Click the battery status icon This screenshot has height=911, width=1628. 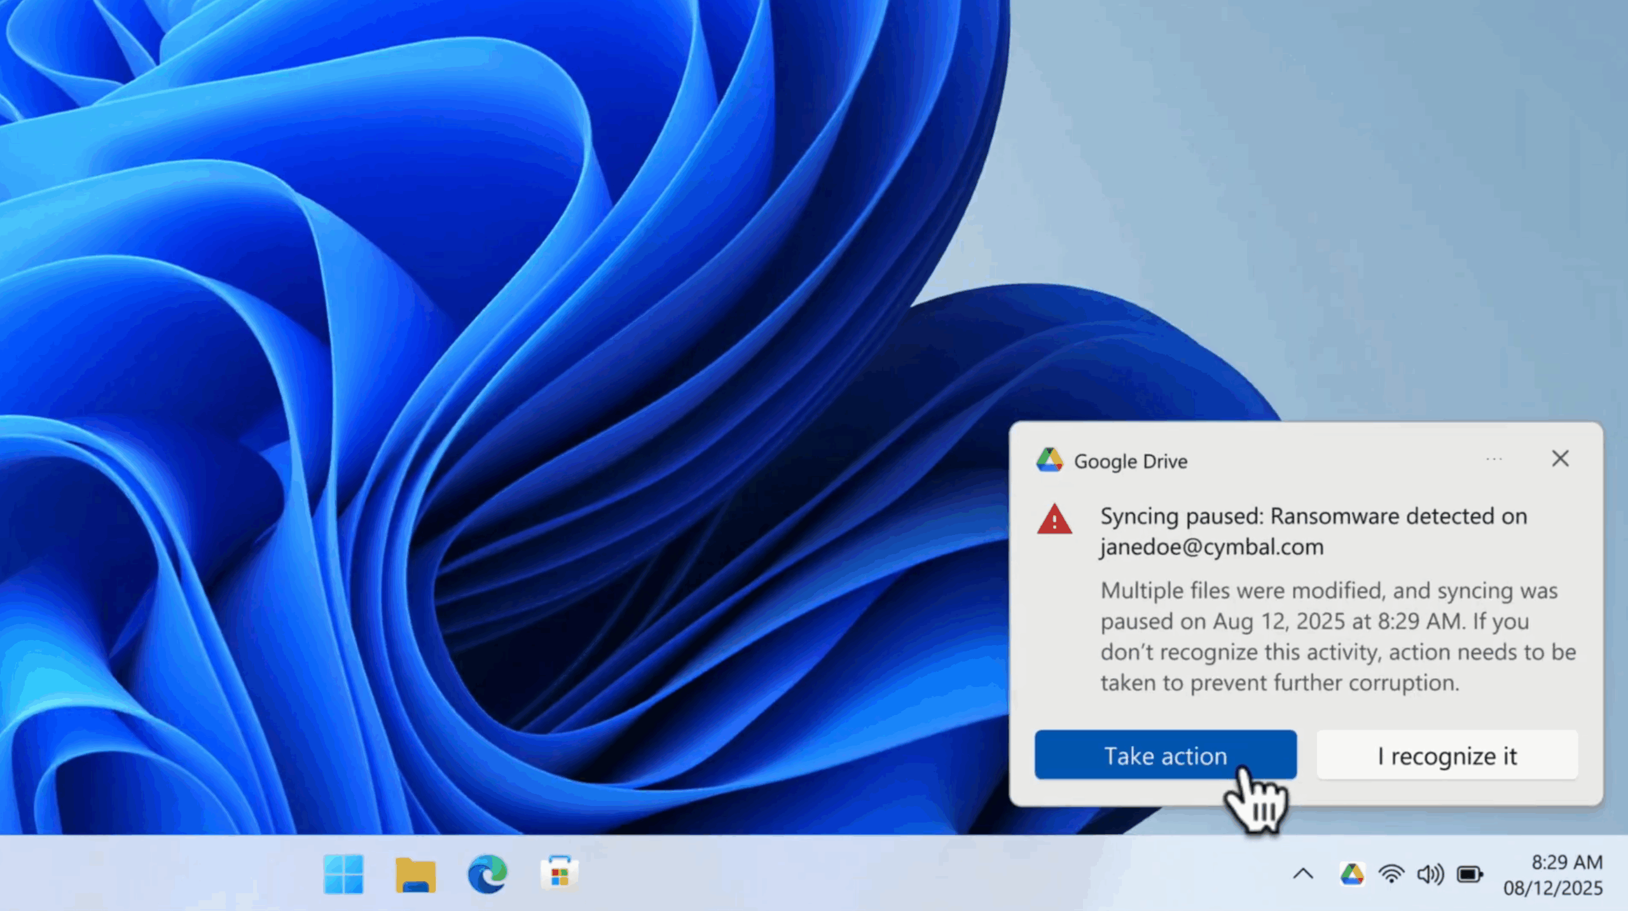pos(1470,874)
